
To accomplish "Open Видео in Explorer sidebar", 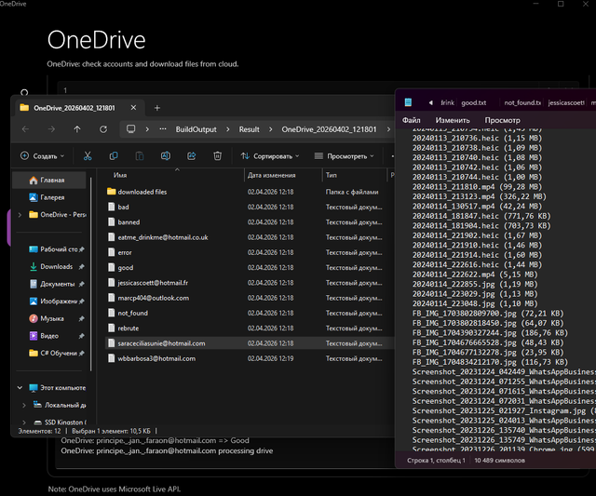I will (49, 336).
